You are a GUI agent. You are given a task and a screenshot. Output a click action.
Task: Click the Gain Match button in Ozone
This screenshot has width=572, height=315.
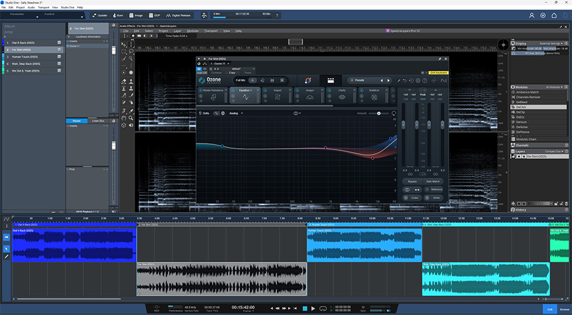point(433,181)
